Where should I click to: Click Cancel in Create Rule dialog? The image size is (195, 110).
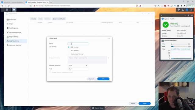click(x=91, y=79)
